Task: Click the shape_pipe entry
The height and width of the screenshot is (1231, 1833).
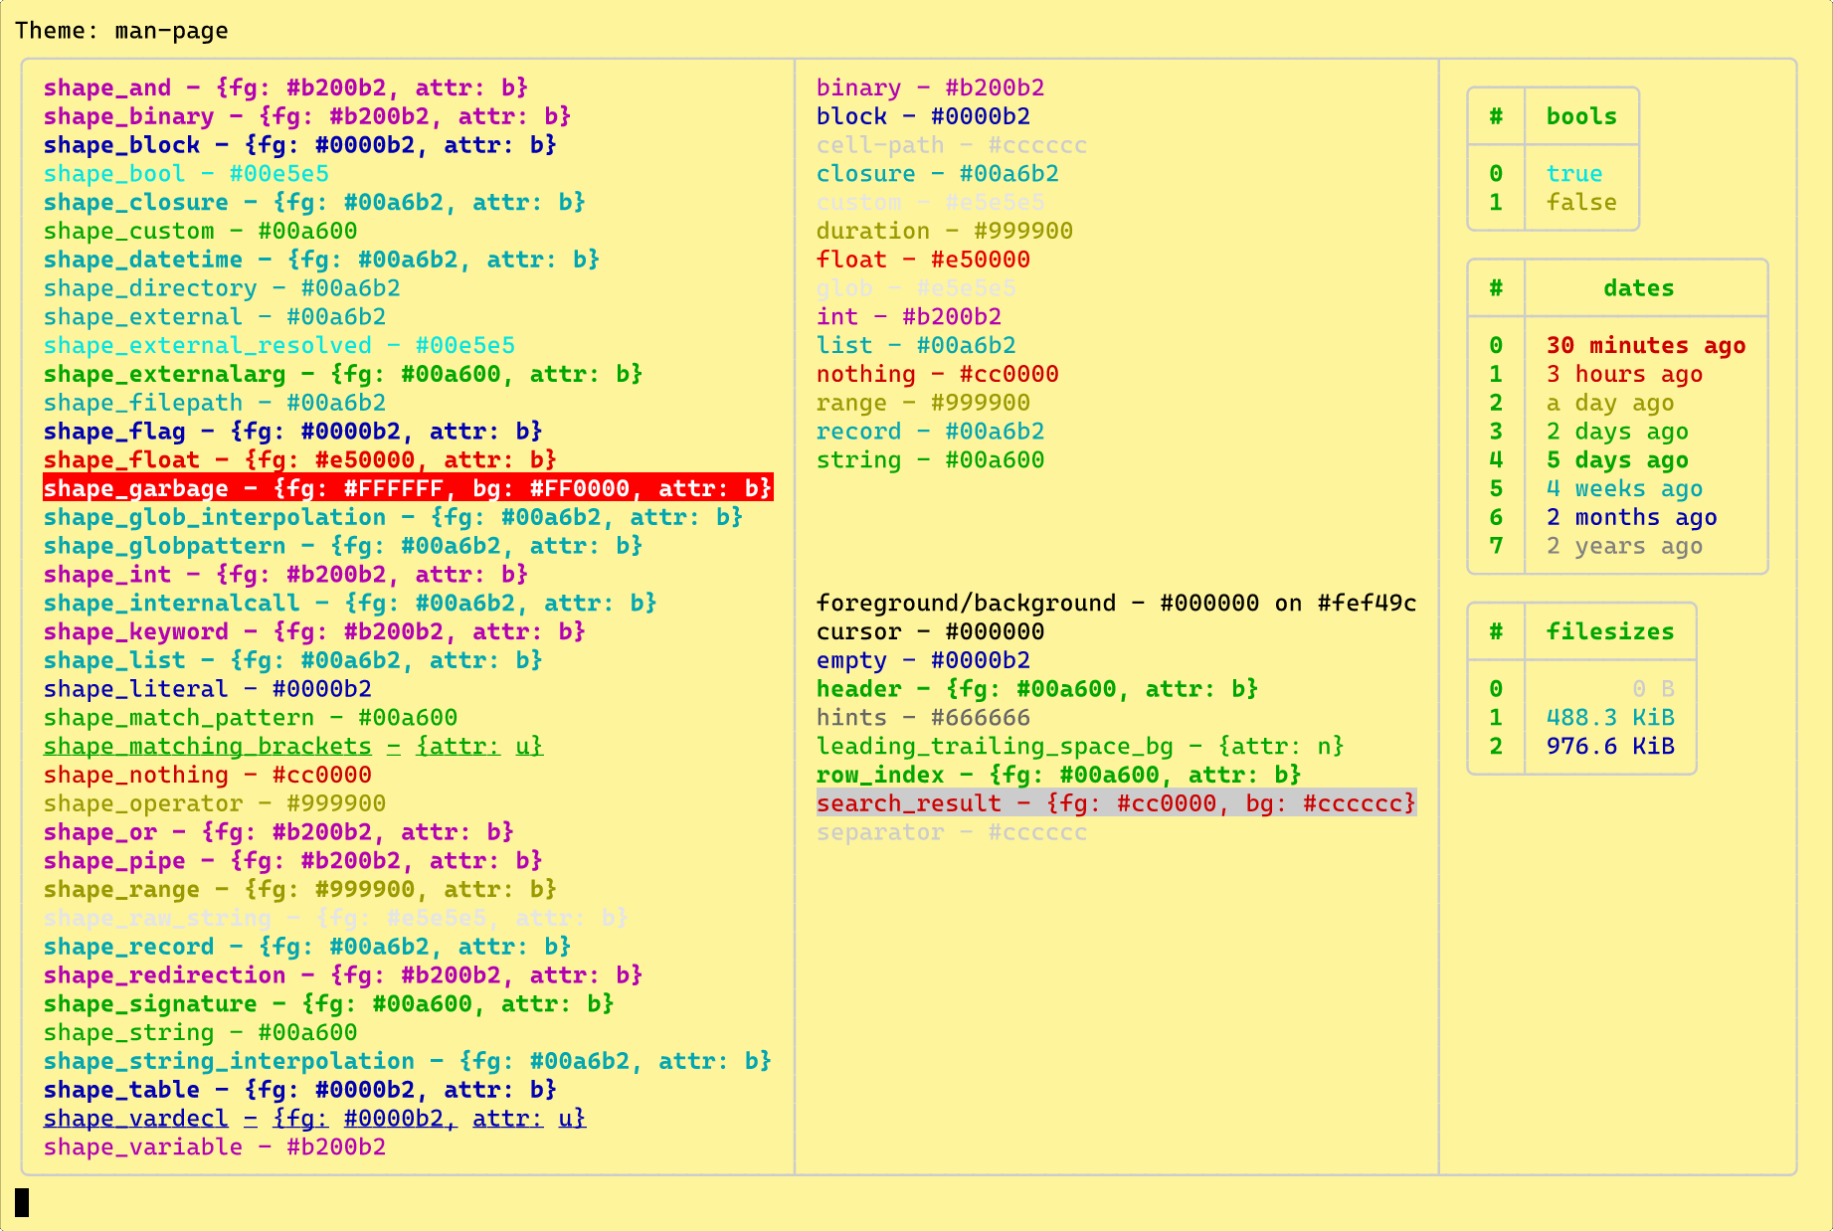Action: [292, 861]
